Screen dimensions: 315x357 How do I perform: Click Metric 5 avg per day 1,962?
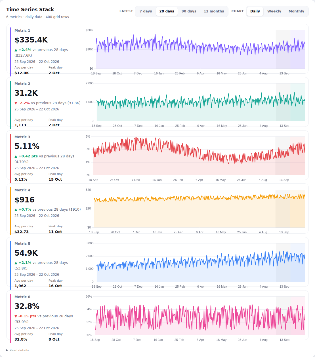20,286
